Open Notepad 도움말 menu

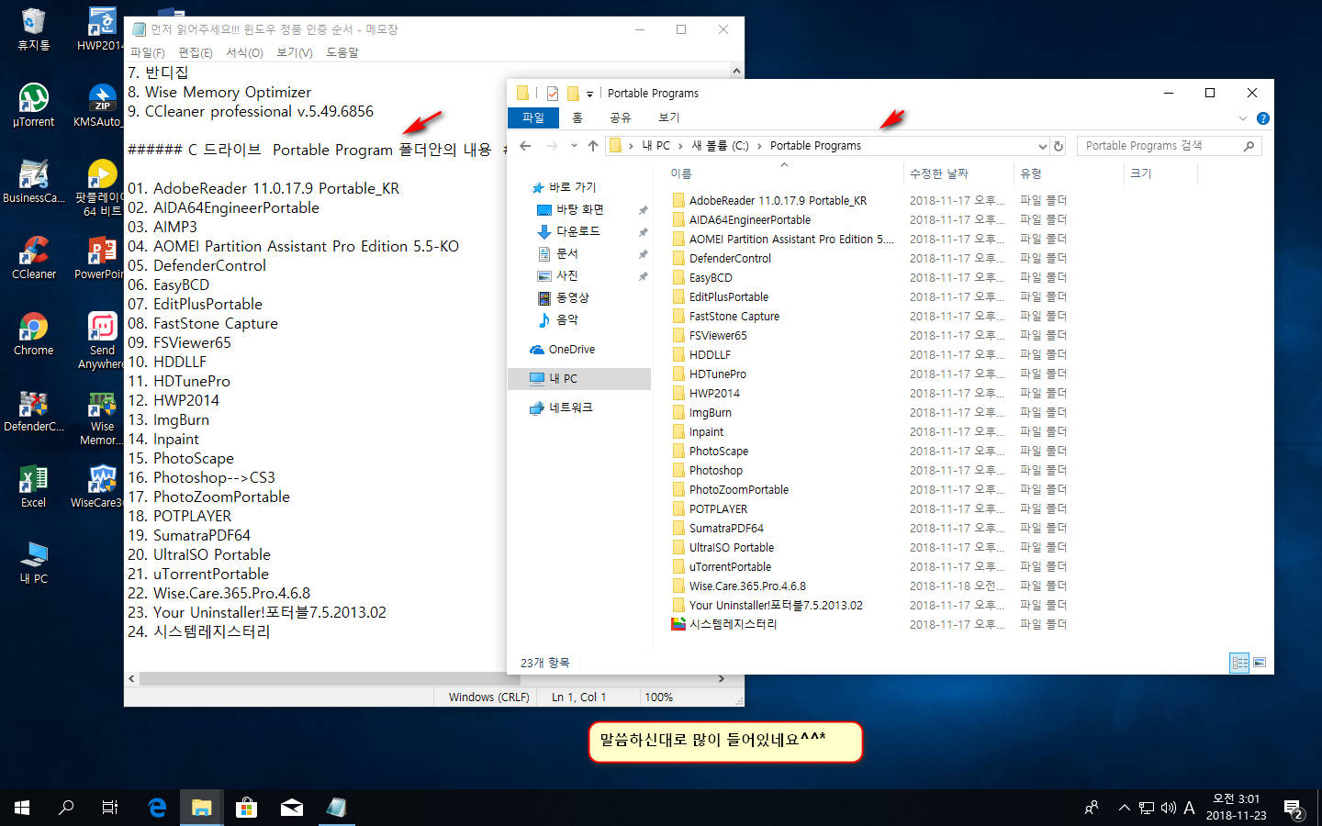tap(342, 52)
